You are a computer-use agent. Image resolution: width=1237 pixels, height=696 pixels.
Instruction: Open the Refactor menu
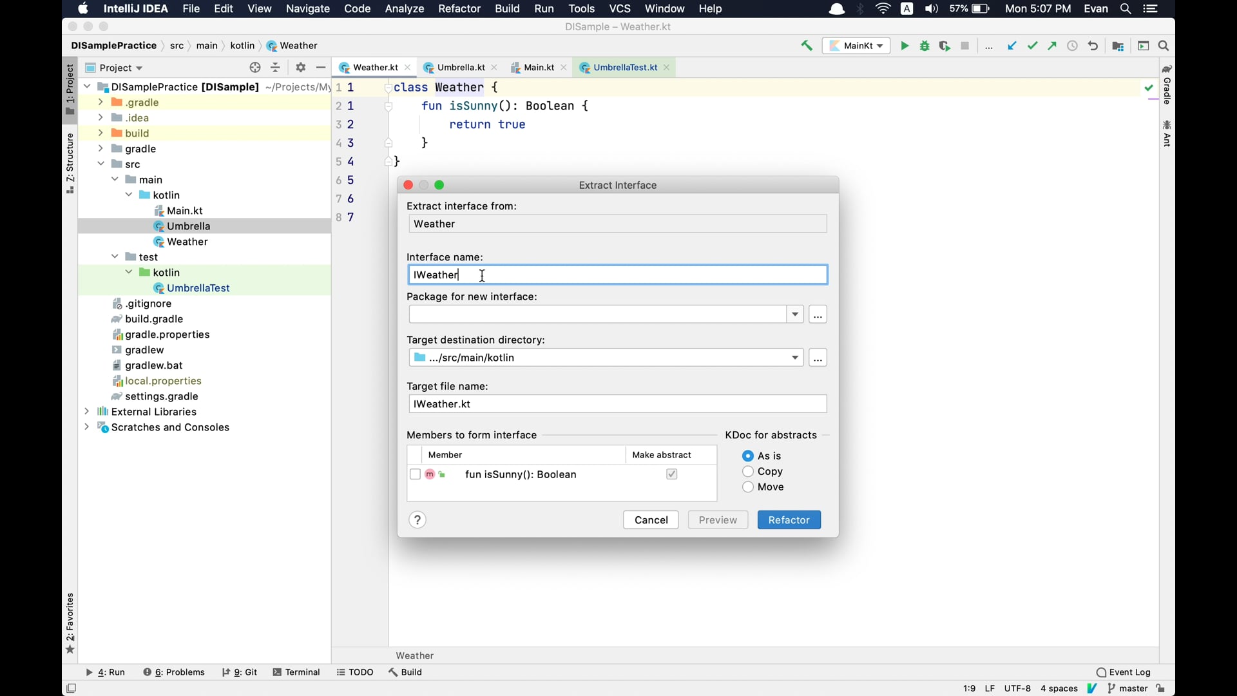[459, 9]
